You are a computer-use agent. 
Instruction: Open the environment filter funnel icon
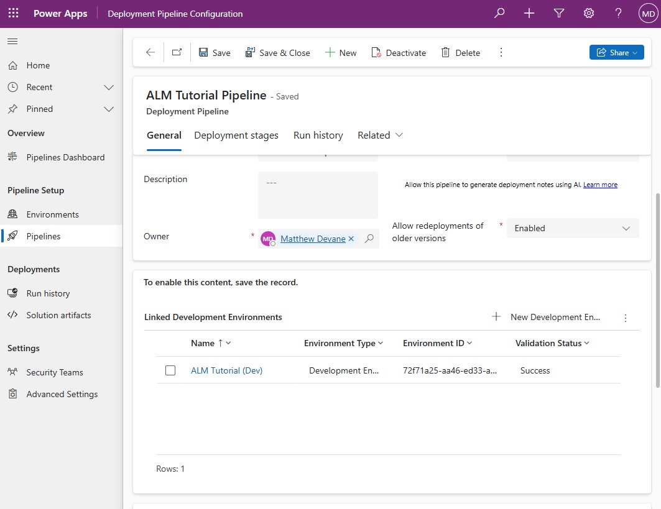tap(559, 12)
